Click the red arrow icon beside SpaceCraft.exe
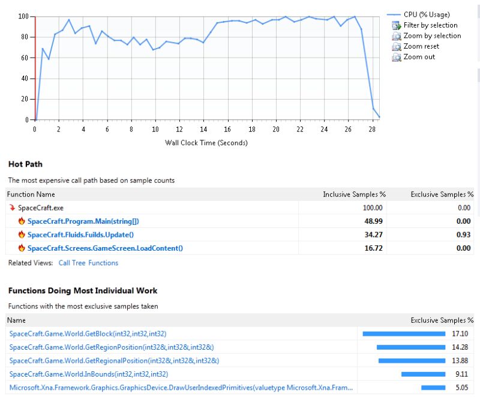Screen dimensions: 480x400 pos(12,207)
